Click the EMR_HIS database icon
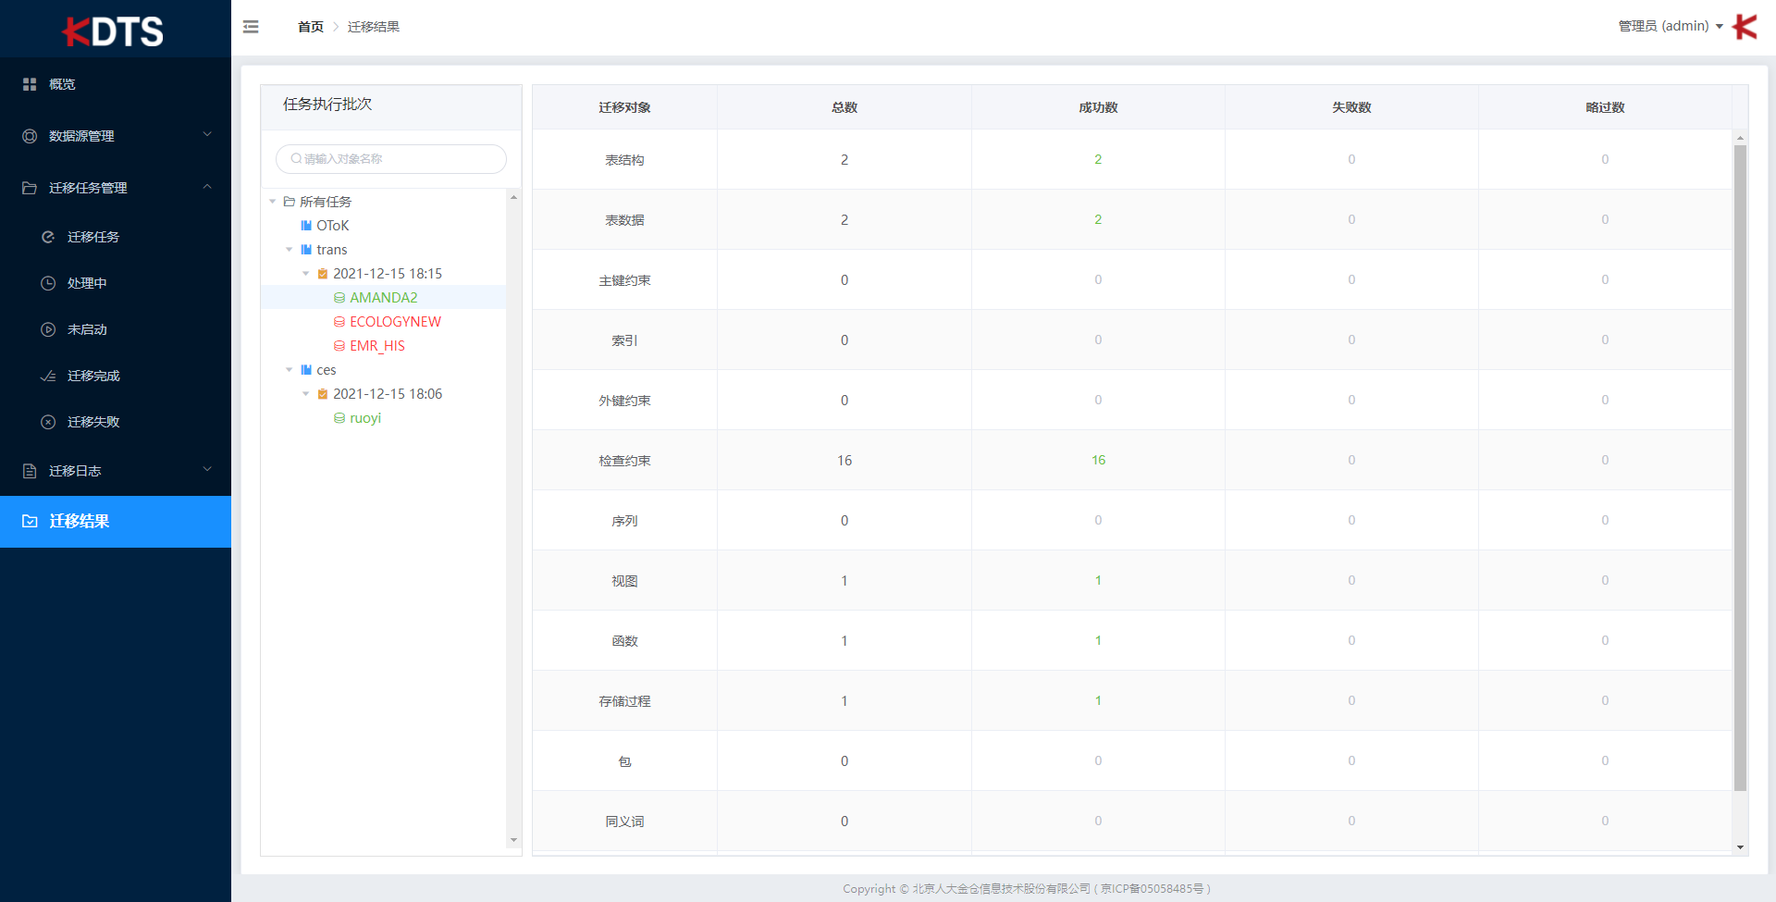The image size is (1776, 902). click(x=339, y=346)
